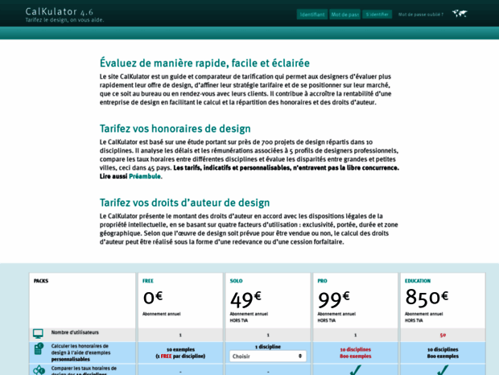Click the PRO column green checkmark
499x375 pixels.
[x=355, y=370]
